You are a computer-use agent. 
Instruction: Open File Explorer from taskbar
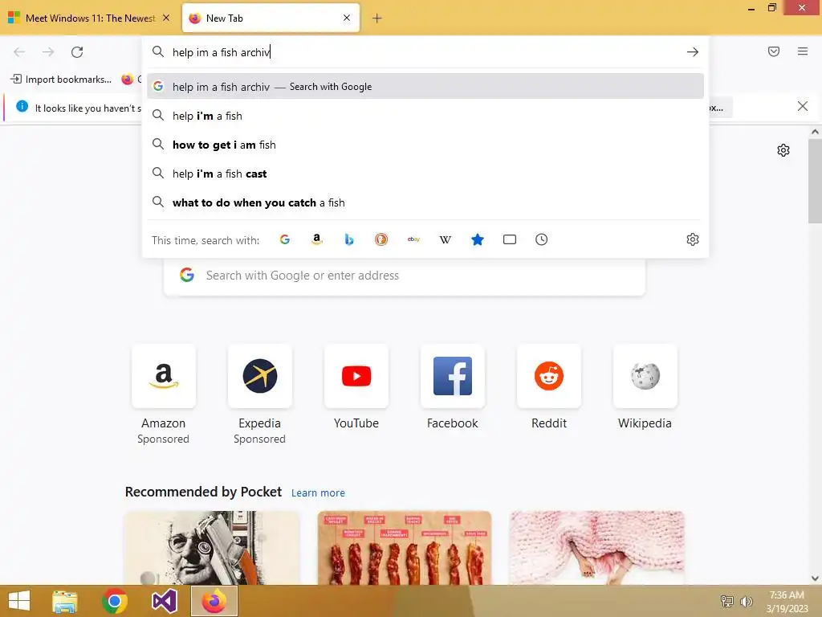pyautogui.click(x=64, y=601)
